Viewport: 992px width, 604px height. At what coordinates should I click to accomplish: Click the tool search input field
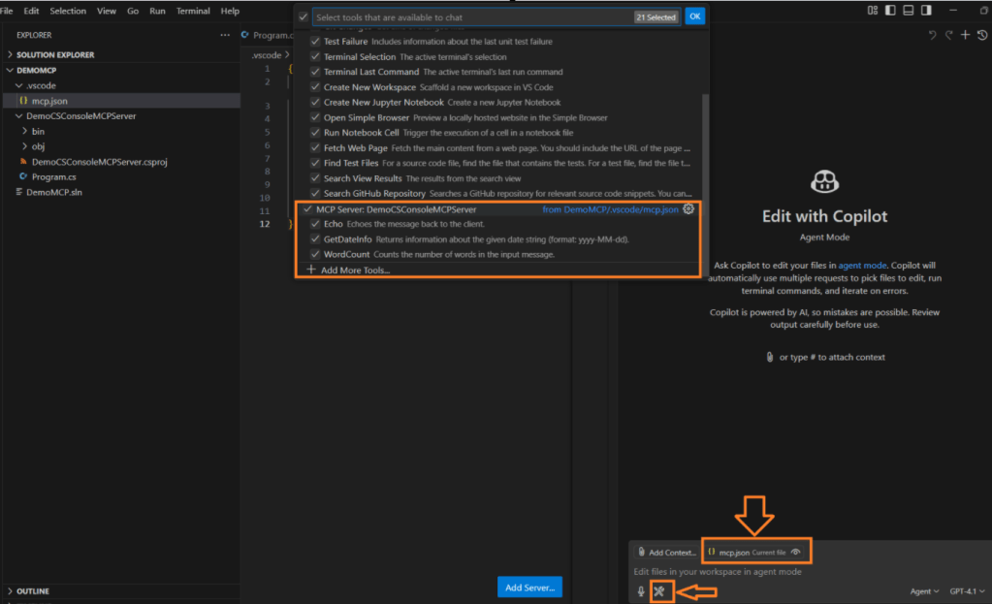point(470,17)
